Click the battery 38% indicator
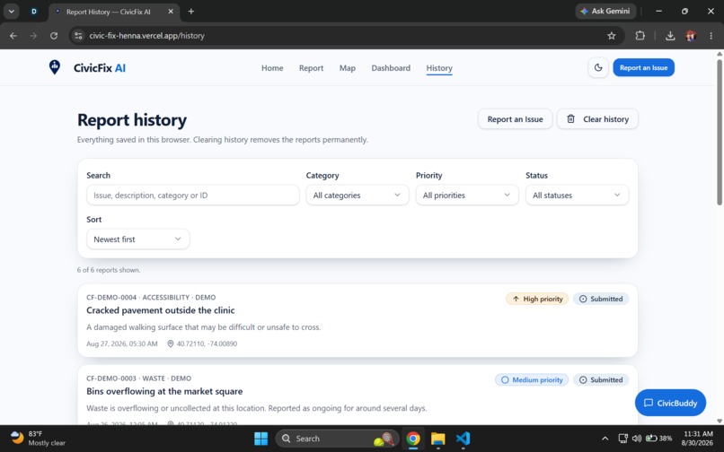Viewport: 724px width, 452px height. (659, 439)
